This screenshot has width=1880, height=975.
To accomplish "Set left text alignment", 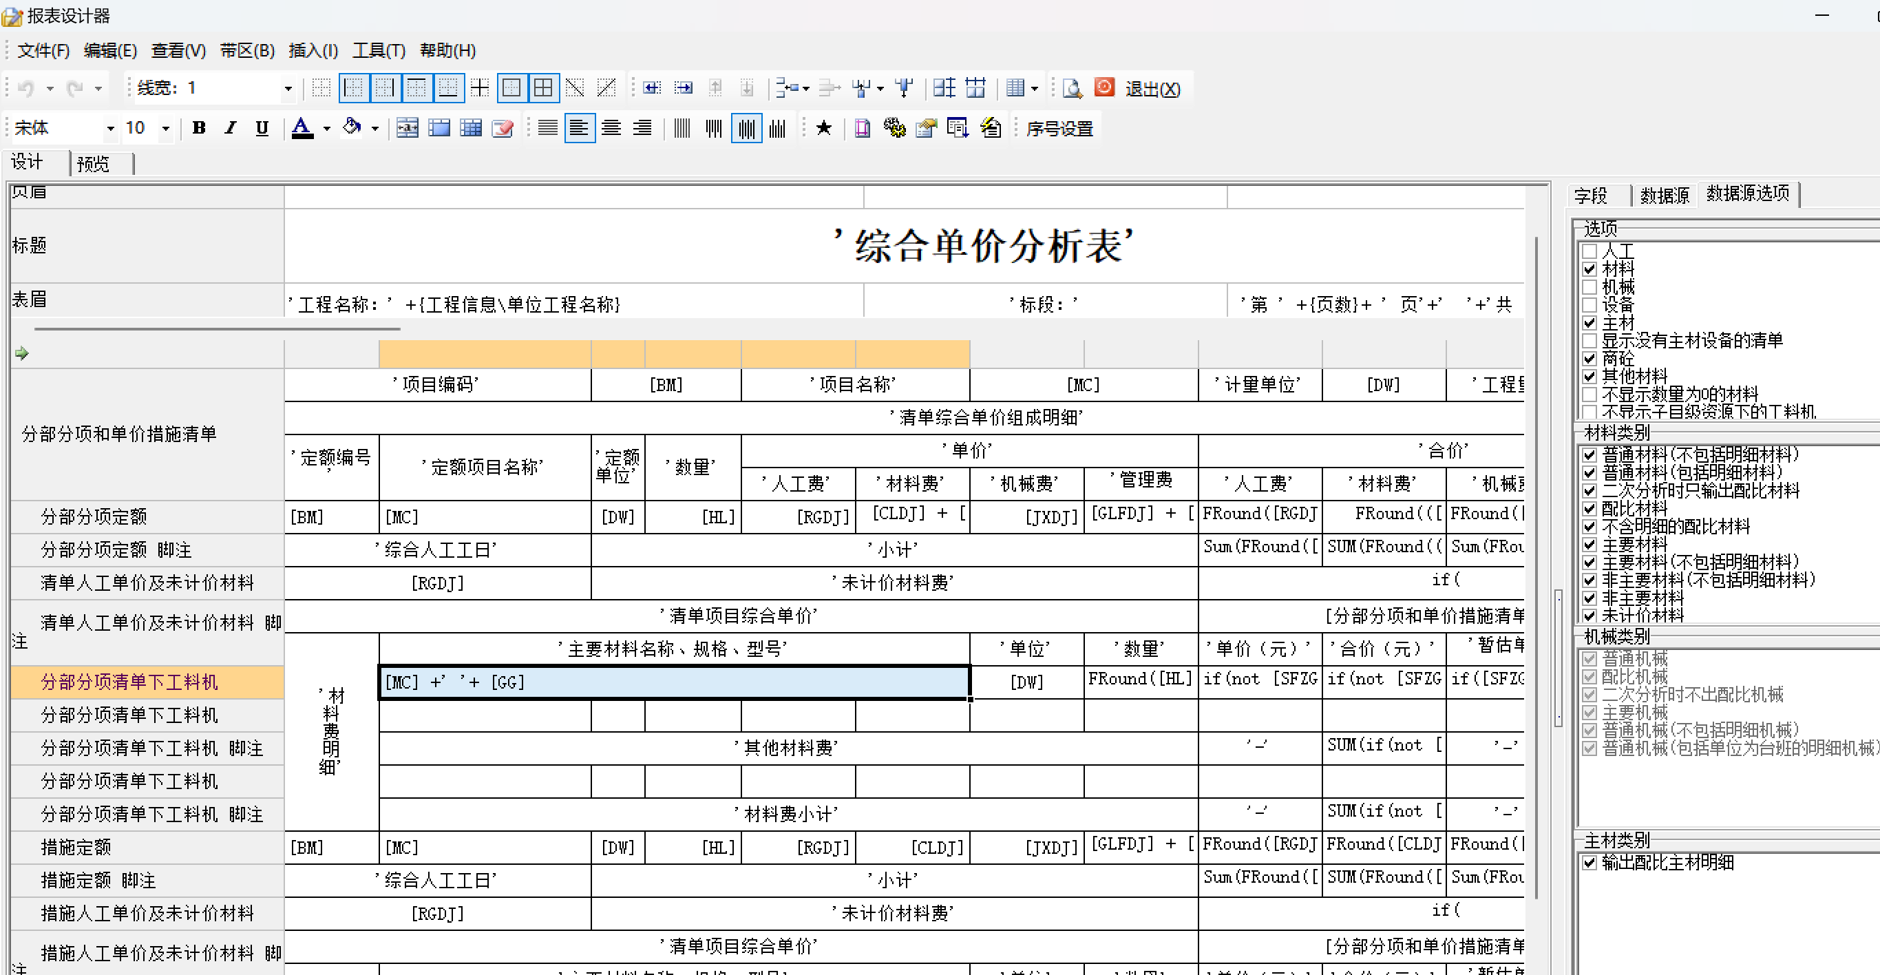I will tap(580, 129).
